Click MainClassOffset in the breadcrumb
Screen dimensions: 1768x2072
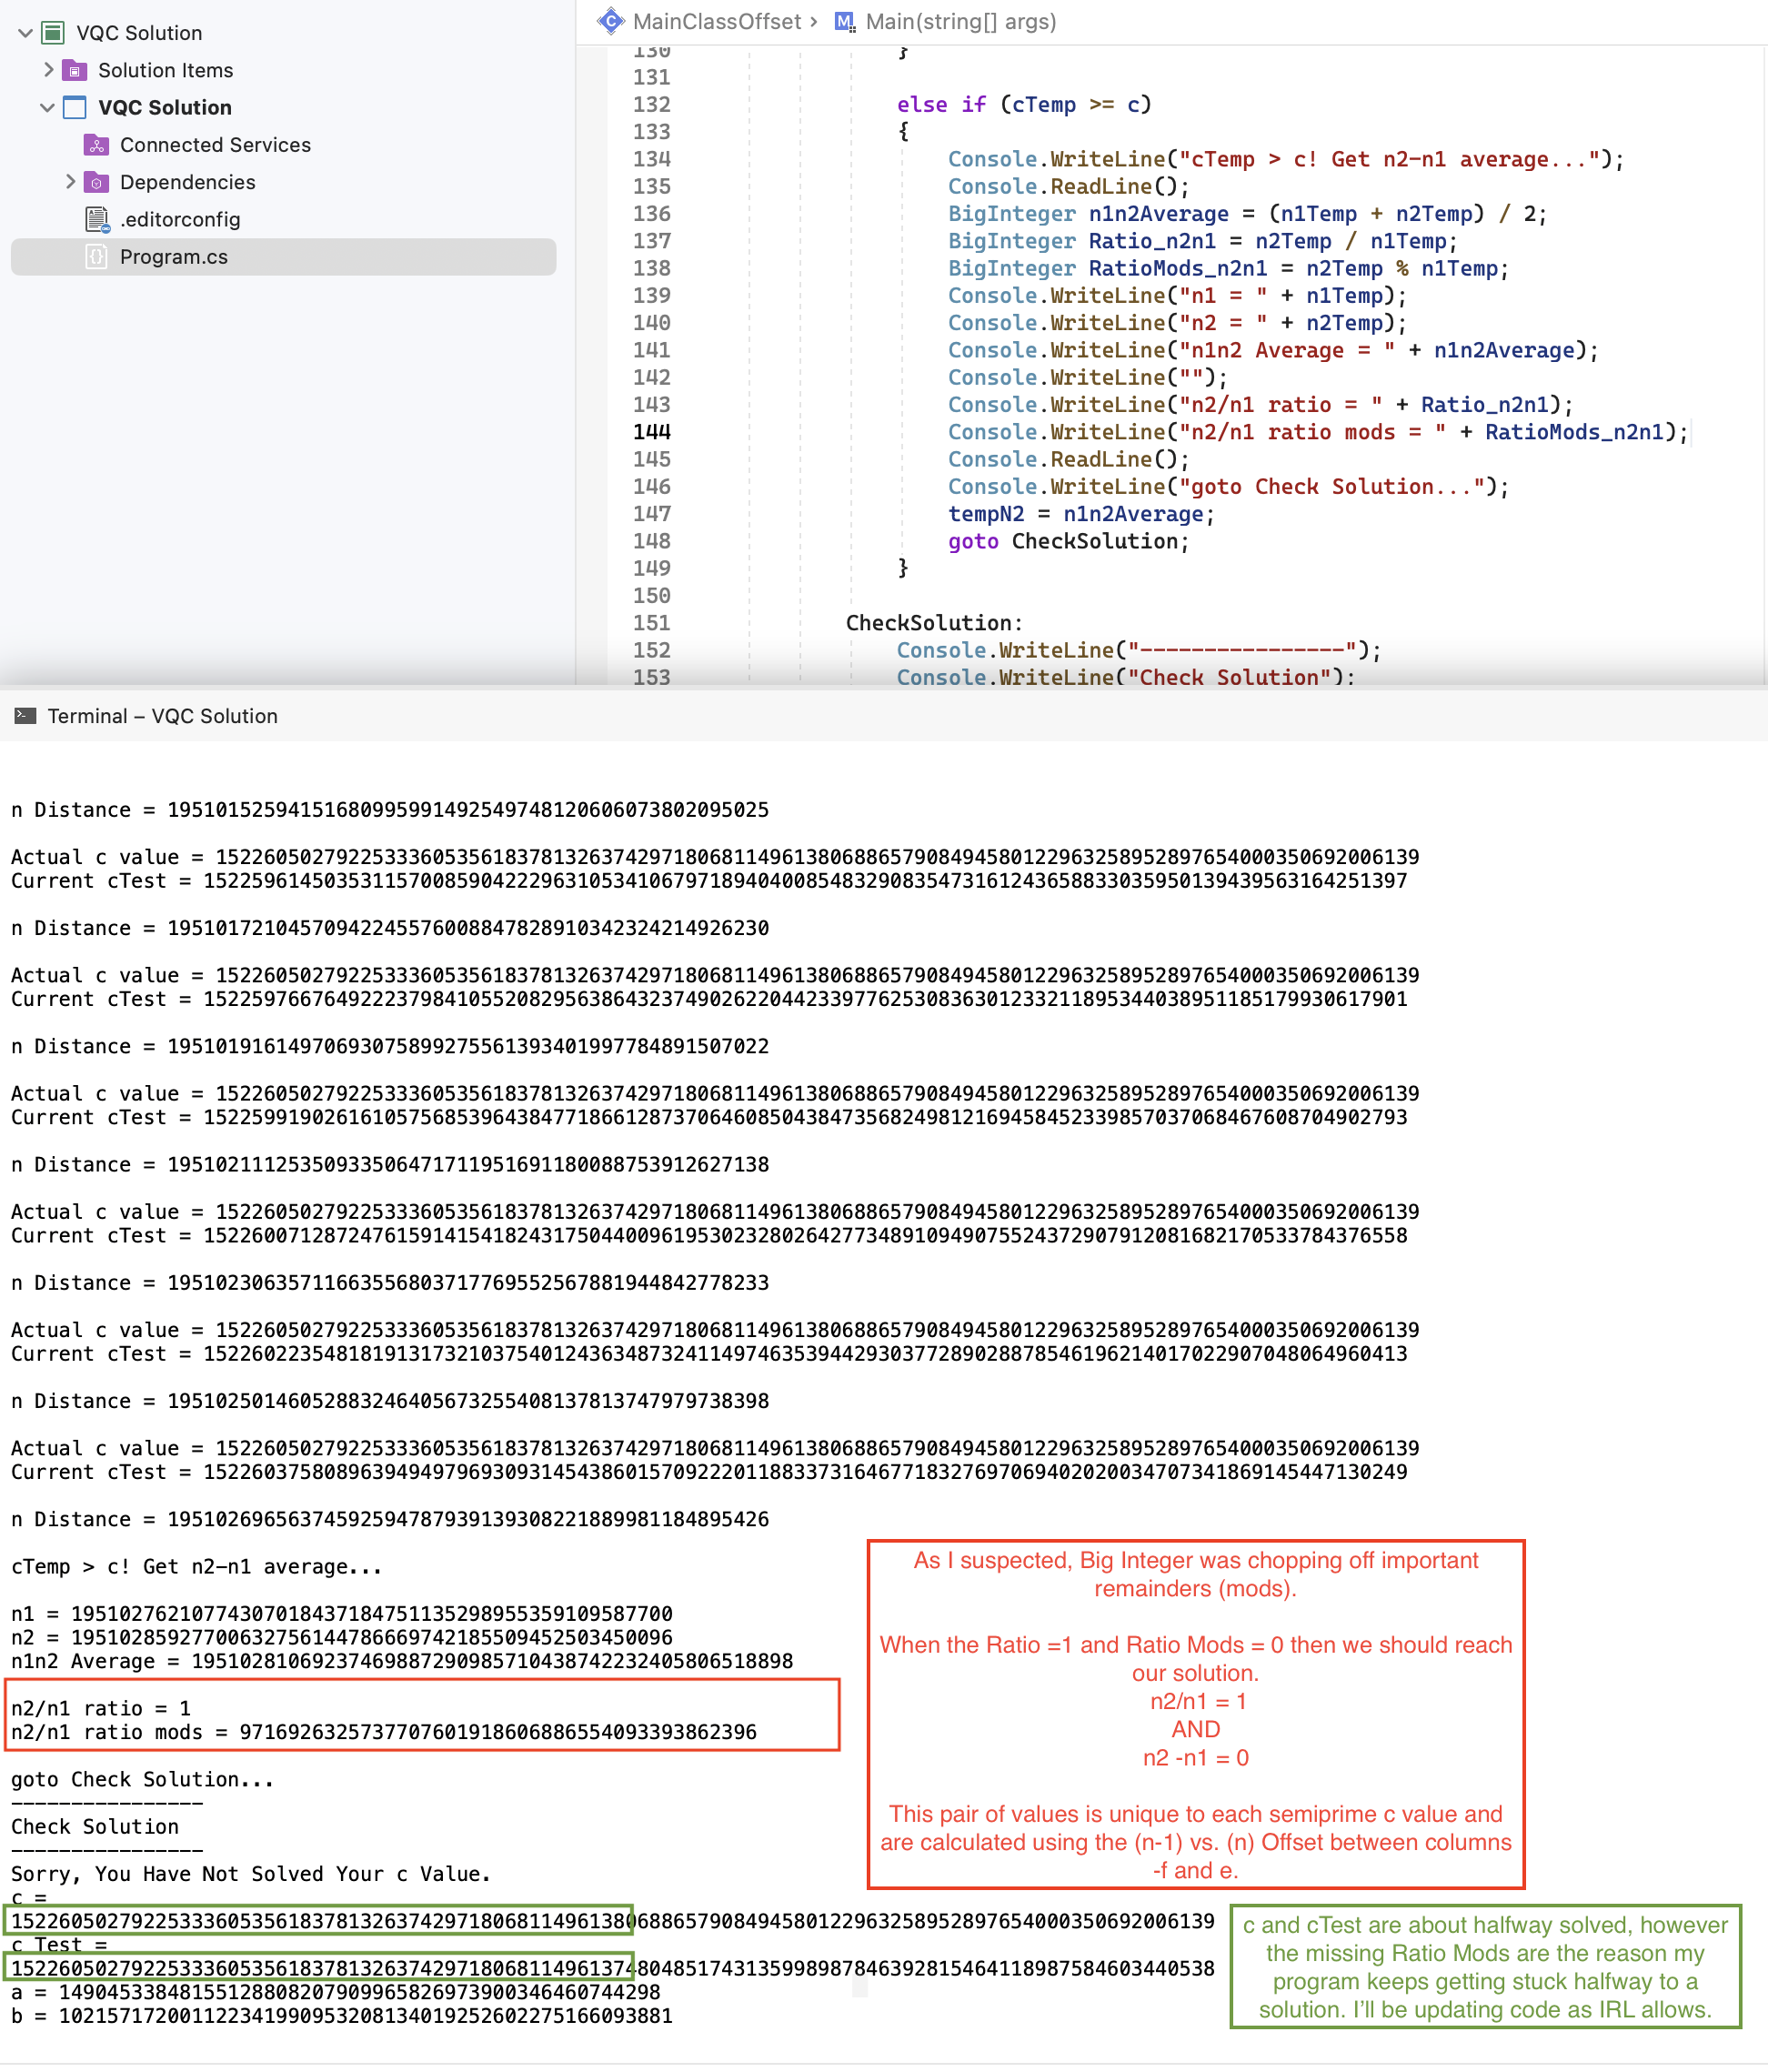tap(717, 21)
